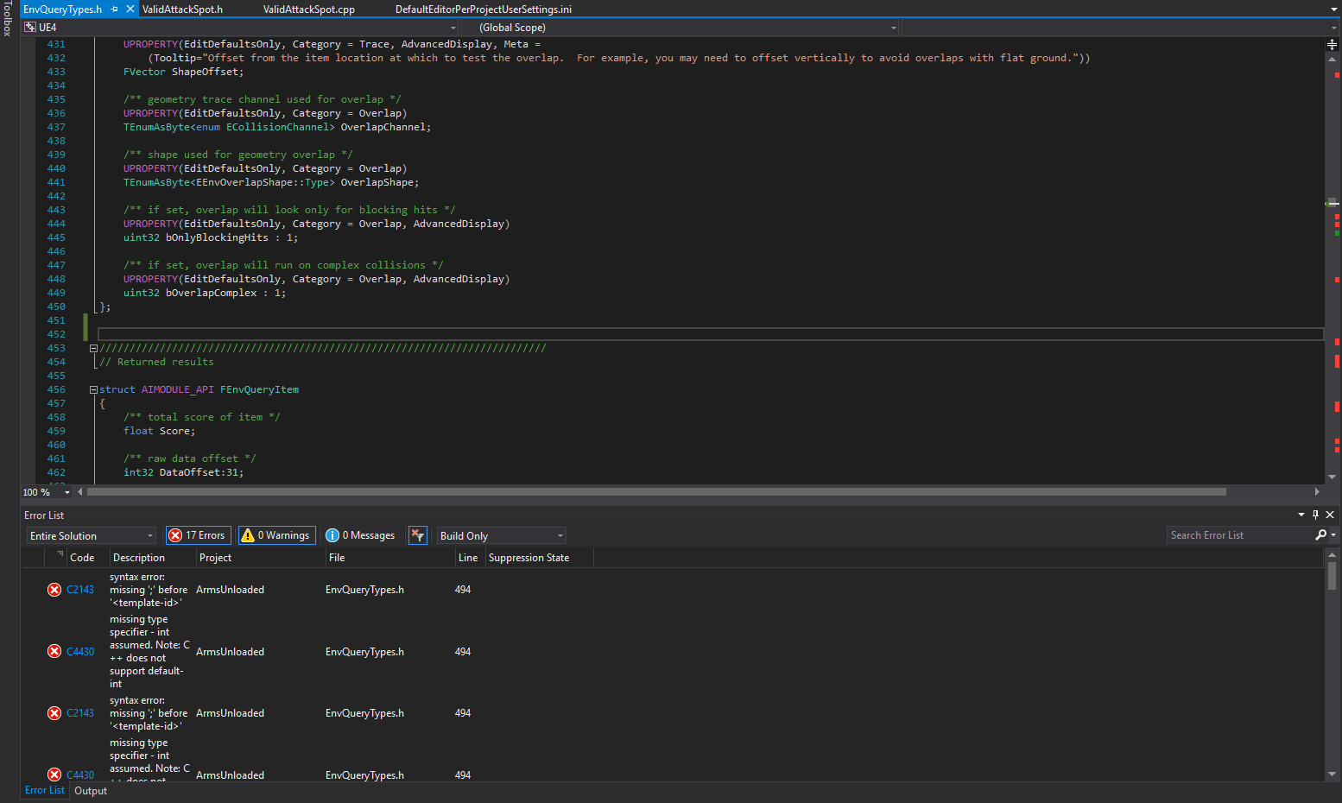Auto-hide pin icon on Error List panel

coord(1315,515)
